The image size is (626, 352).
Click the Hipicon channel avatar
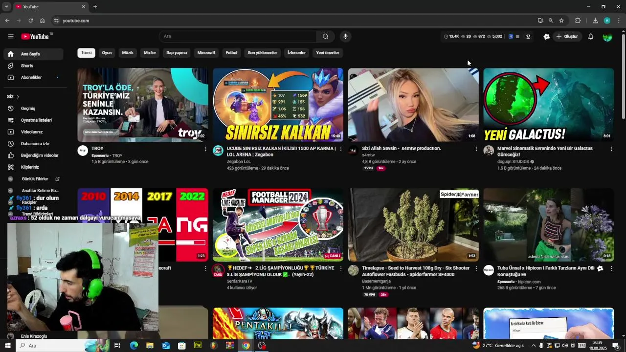pos(489,270)
